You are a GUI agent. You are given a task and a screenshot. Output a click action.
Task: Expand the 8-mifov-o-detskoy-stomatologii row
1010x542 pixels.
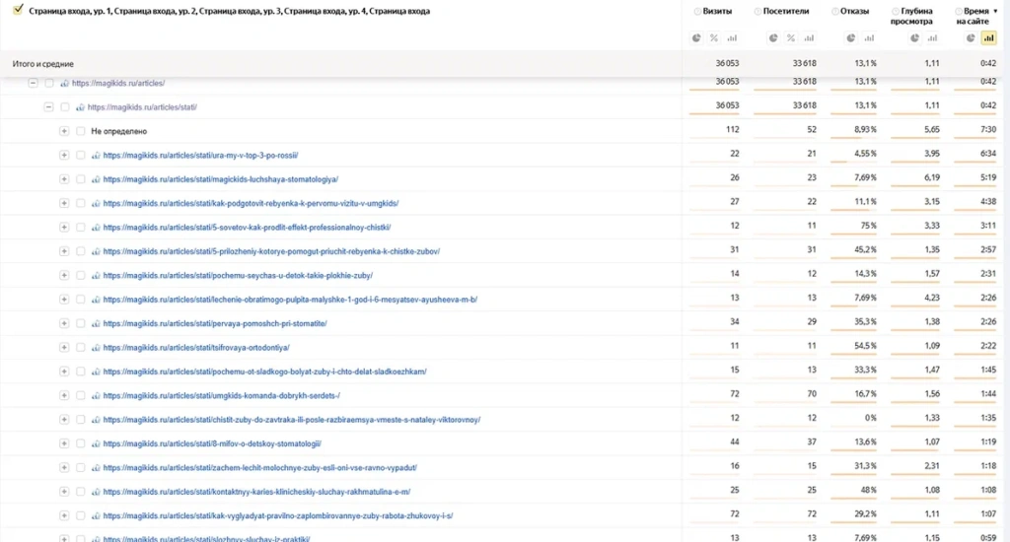pyautogui.click(x=64, y=443)
